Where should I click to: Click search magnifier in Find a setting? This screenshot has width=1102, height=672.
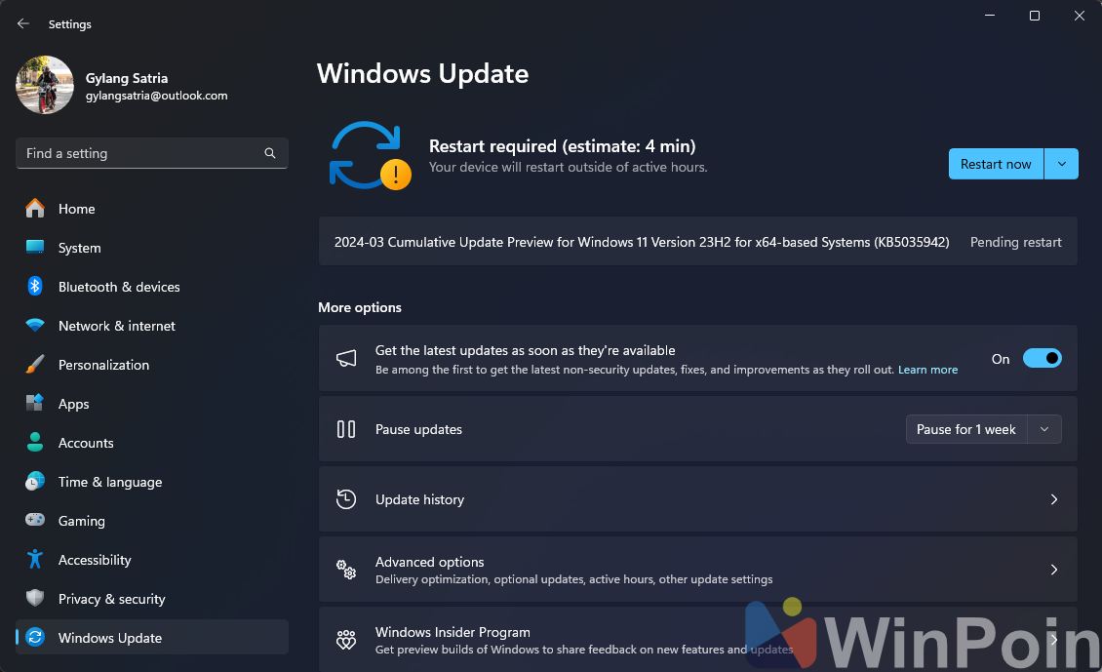point(270,153)
